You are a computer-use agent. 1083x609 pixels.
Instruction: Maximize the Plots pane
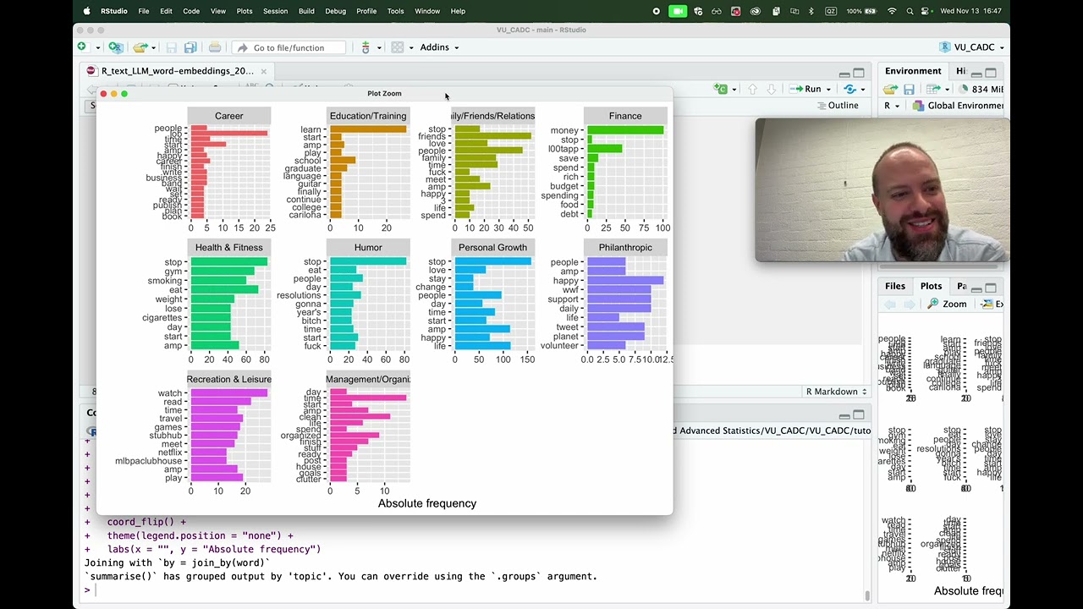990,288
